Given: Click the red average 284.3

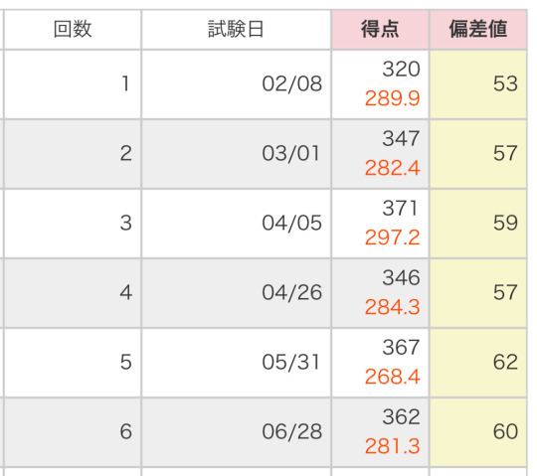Looking at the screenshot, I should [392, 307].
